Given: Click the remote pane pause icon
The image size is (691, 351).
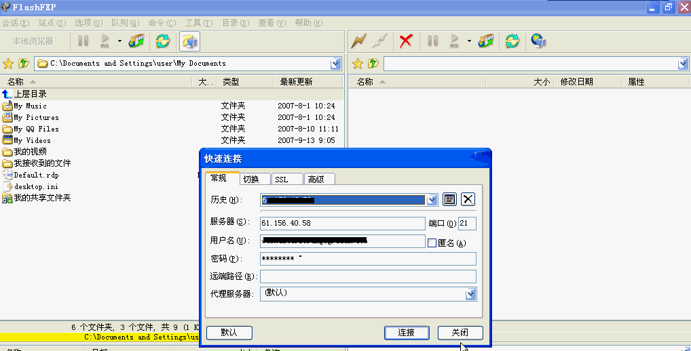Looking at the screenshot, I should tap(433, 41).
